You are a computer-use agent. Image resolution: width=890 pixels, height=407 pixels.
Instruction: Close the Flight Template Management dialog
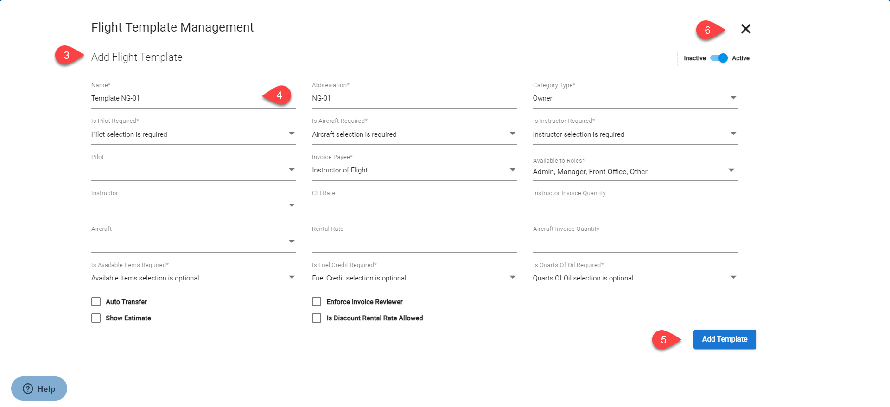745,29
